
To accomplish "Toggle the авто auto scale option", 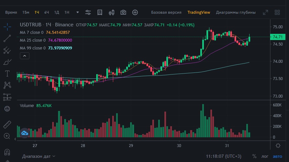I will tap(277, 156).
